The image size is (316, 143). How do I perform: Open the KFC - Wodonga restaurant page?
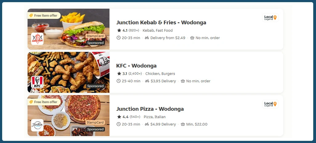coord(136,66)
